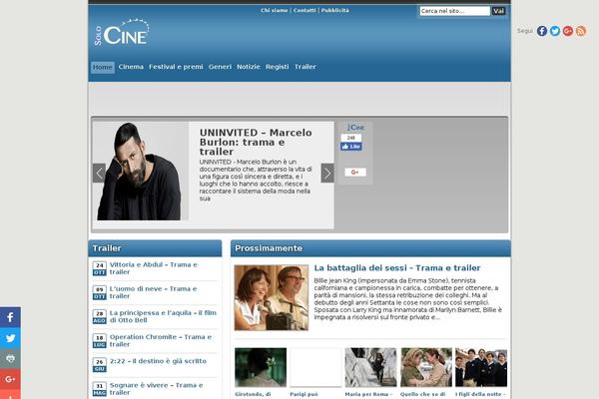The image size is (599, 399).
Task: Click the Maria per Roma thumbnail
Action: 370,367
